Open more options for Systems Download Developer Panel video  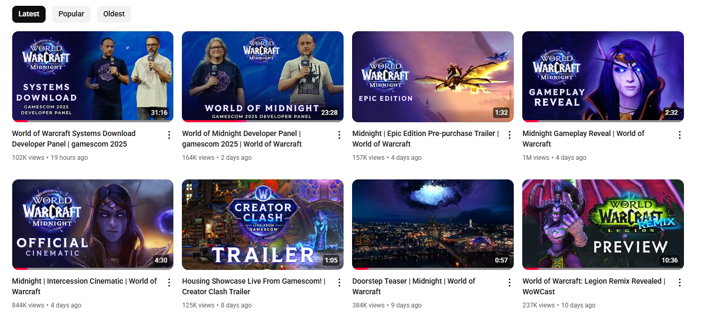(169, 135)
